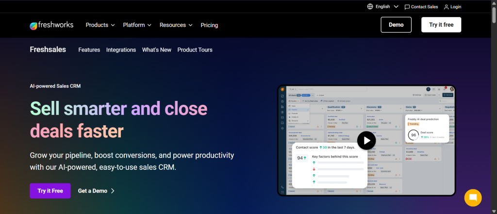
Task: Expand the Resources menu
Action: [x=176, y=25]
